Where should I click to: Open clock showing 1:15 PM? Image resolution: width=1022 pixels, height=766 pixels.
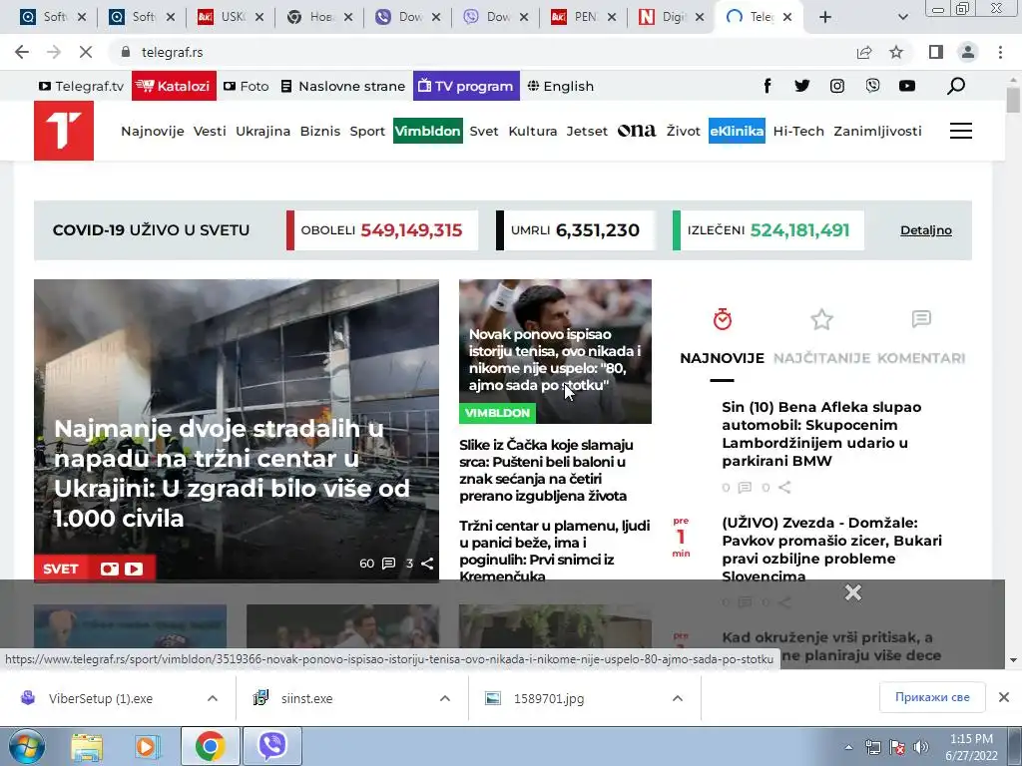(971, 747)
